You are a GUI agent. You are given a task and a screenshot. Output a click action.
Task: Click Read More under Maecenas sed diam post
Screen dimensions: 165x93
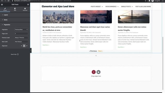[84, 47]
